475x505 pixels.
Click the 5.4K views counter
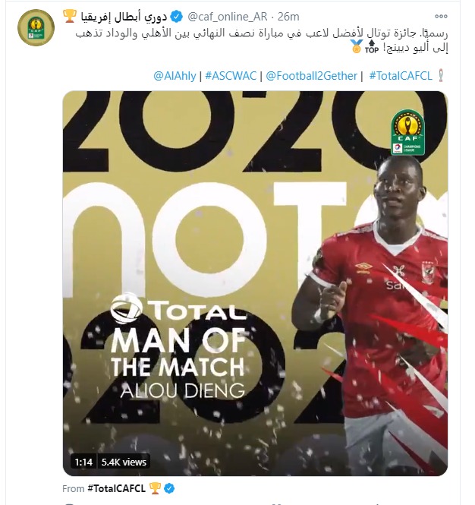(x=124, y=462)
